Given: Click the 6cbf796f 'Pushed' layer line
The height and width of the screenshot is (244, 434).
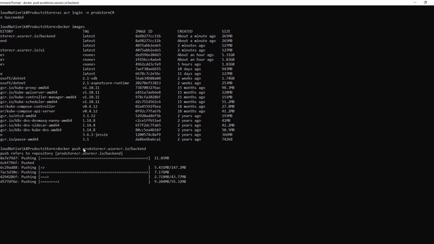Looking at the screenshot, I should pyautogui.click(x=17, y=163).
